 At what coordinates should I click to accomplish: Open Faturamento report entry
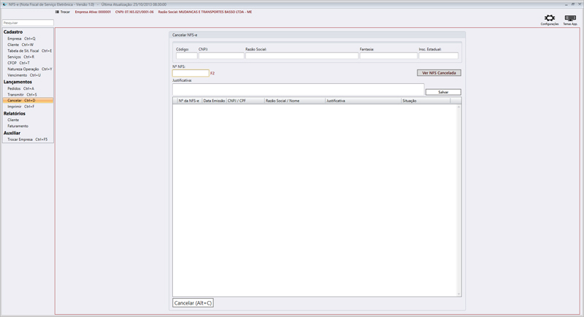(x=18, y=126)
